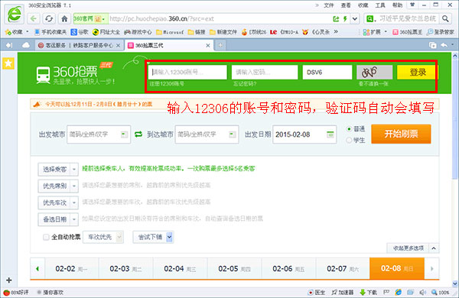Click the orange 开始刷票 button
Screen dimensions: 459x298
[401, 134]
